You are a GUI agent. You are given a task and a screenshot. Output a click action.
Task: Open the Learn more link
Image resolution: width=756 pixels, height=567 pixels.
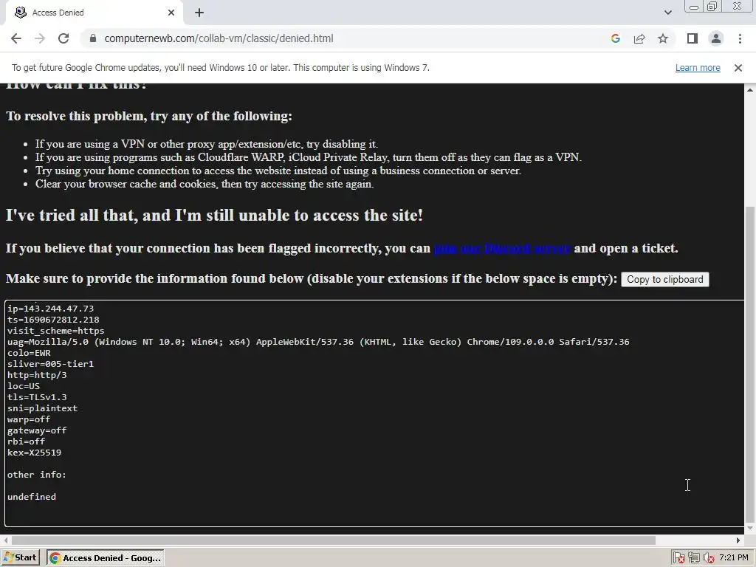(698, 68)
